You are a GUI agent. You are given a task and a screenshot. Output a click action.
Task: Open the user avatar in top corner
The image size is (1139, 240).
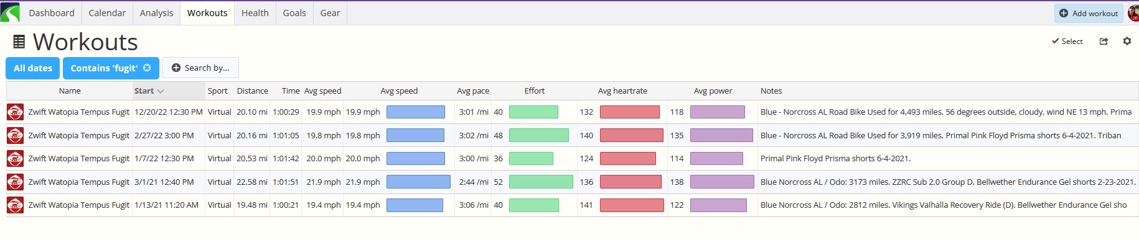coord(1133,12)
